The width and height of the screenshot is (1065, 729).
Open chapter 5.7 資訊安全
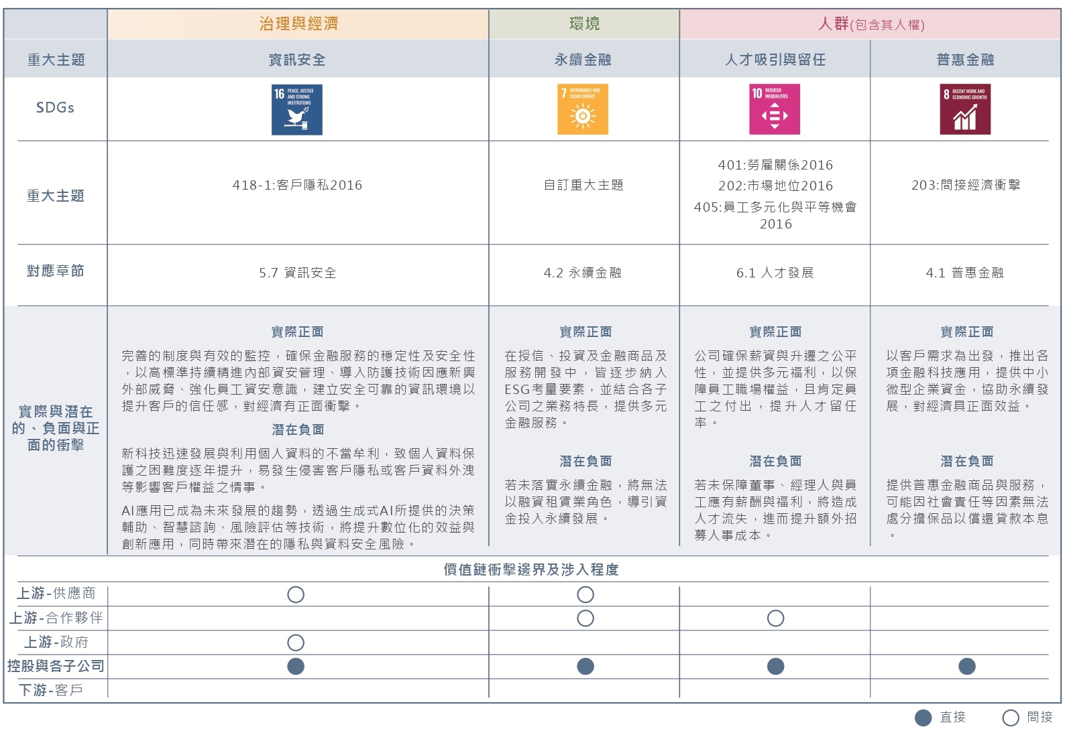(x=297, y=273)
